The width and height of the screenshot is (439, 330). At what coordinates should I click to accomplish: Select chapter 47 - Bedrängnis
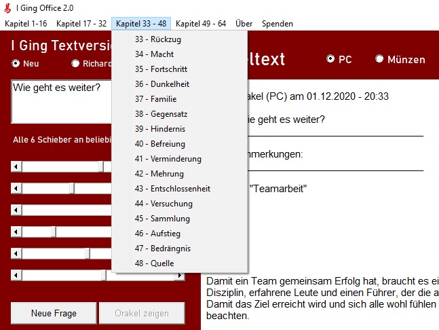click(x=179, y=249)
